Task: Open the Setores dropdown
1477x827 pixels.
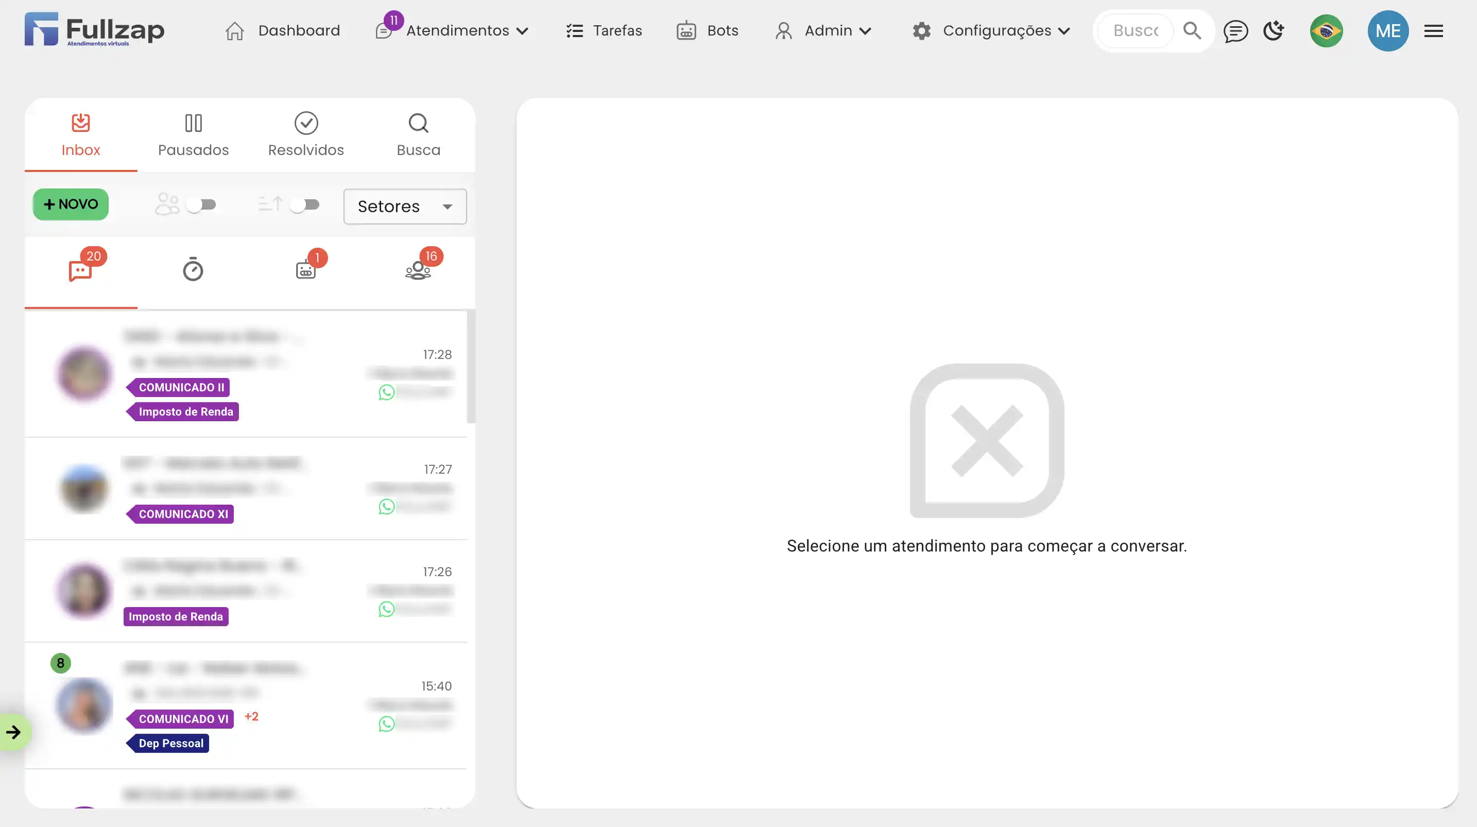Action: click(x=405, y=206)
